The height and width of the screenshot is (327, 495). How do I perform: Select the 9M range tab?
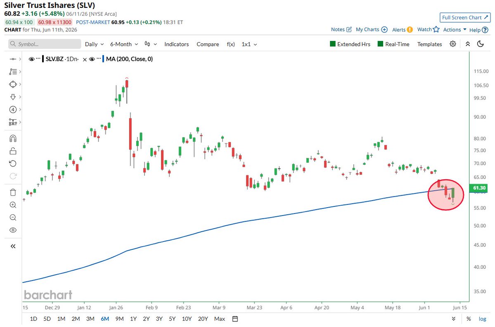119,319
